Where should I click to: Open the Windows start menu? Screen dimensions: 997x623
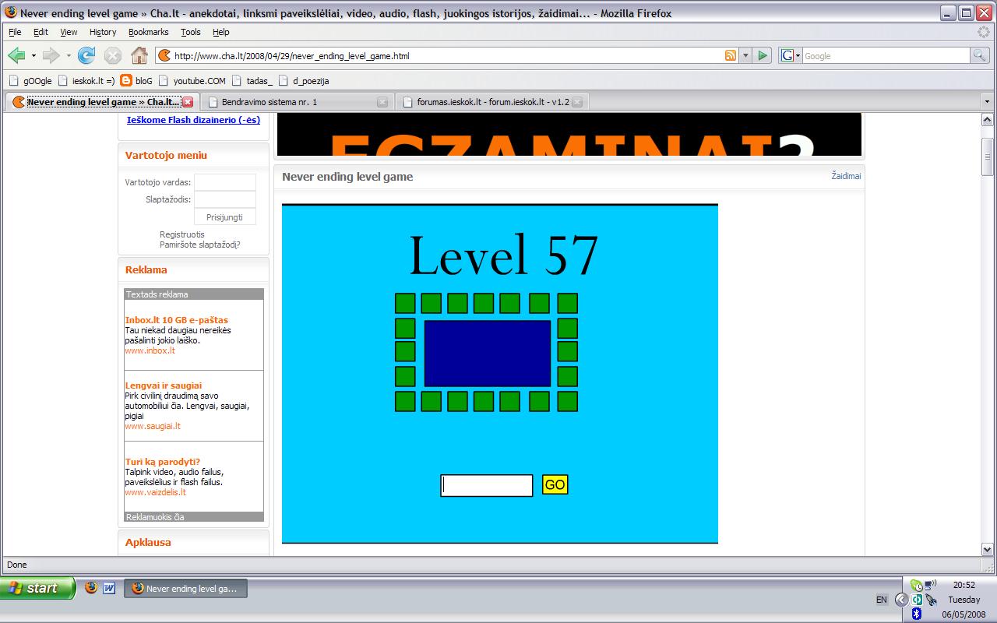(x=38, y=588)
